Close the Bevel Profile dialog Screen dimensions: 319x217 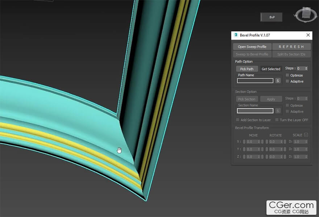tap(308, 35)
